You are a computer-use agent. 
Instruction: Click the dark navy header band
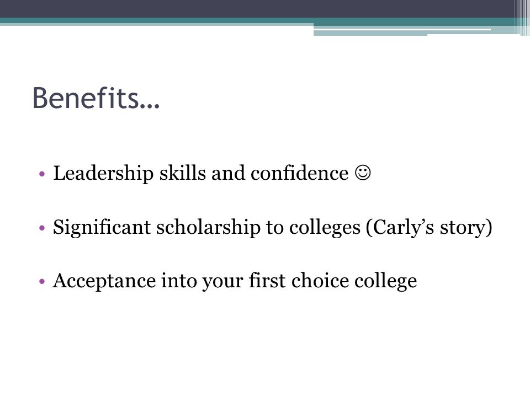point(257,9)
